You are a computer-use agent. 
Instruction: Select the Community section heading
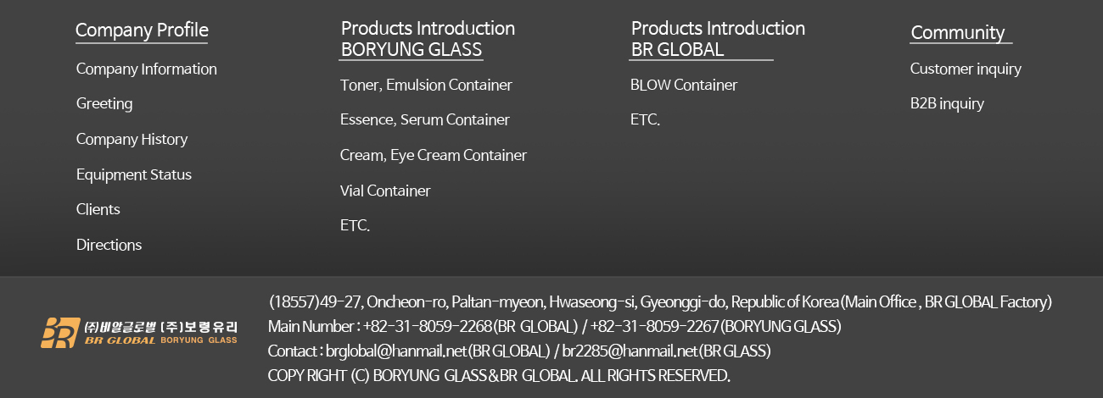958,32
